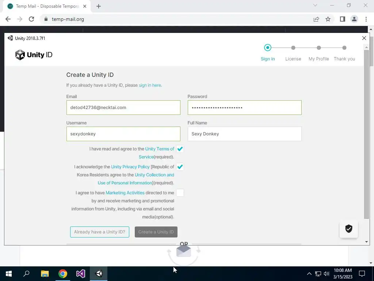
Task: Open the Windows Start menu
Action: click(x=9, y=274)
